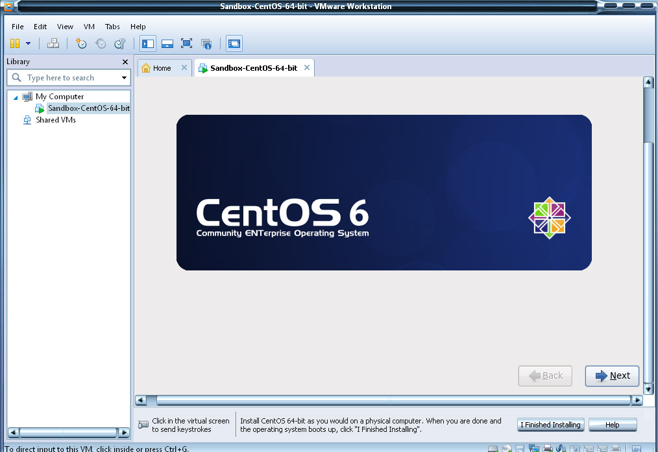This screenshot has height=452, width=658.
Task: Switch to the Sandbox-CentOS-64-bit tab
Action: [254, 68]
